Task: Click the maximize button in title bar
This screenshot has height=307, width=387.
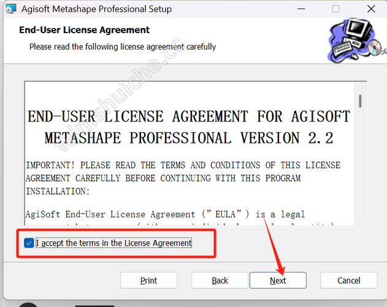Action: [335, 9]
